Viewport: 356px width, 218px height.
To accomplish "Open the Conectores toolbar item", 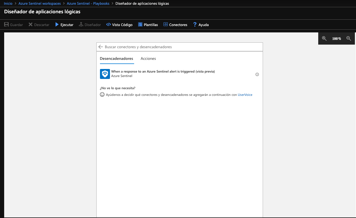I will [x=175, y=25].
